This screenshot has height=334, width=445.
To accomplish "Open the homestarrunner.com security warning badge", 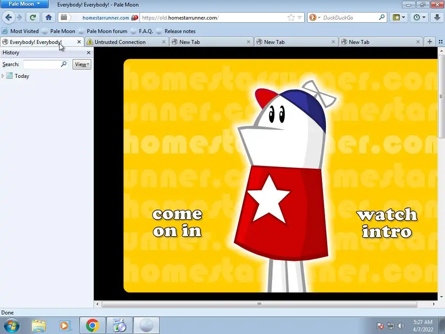I will pos(135,17).
